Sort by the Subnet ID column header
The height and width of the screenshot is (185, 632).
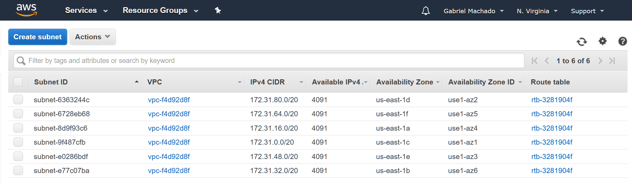(51, 82)
